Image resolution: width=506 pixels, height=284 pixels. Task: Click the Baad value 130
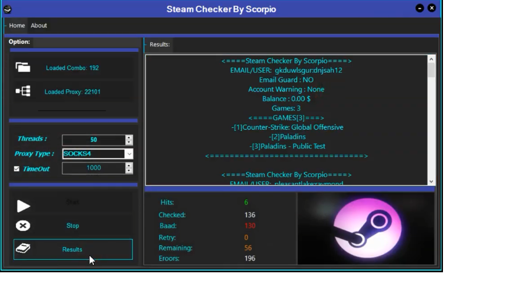click(250, 226)
